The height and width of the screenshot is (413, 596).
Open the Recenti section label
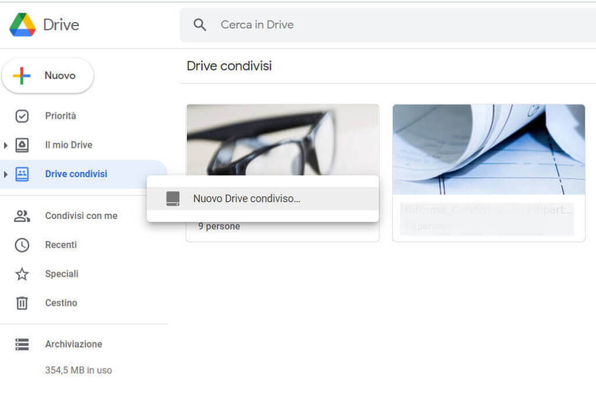point(61,245)
